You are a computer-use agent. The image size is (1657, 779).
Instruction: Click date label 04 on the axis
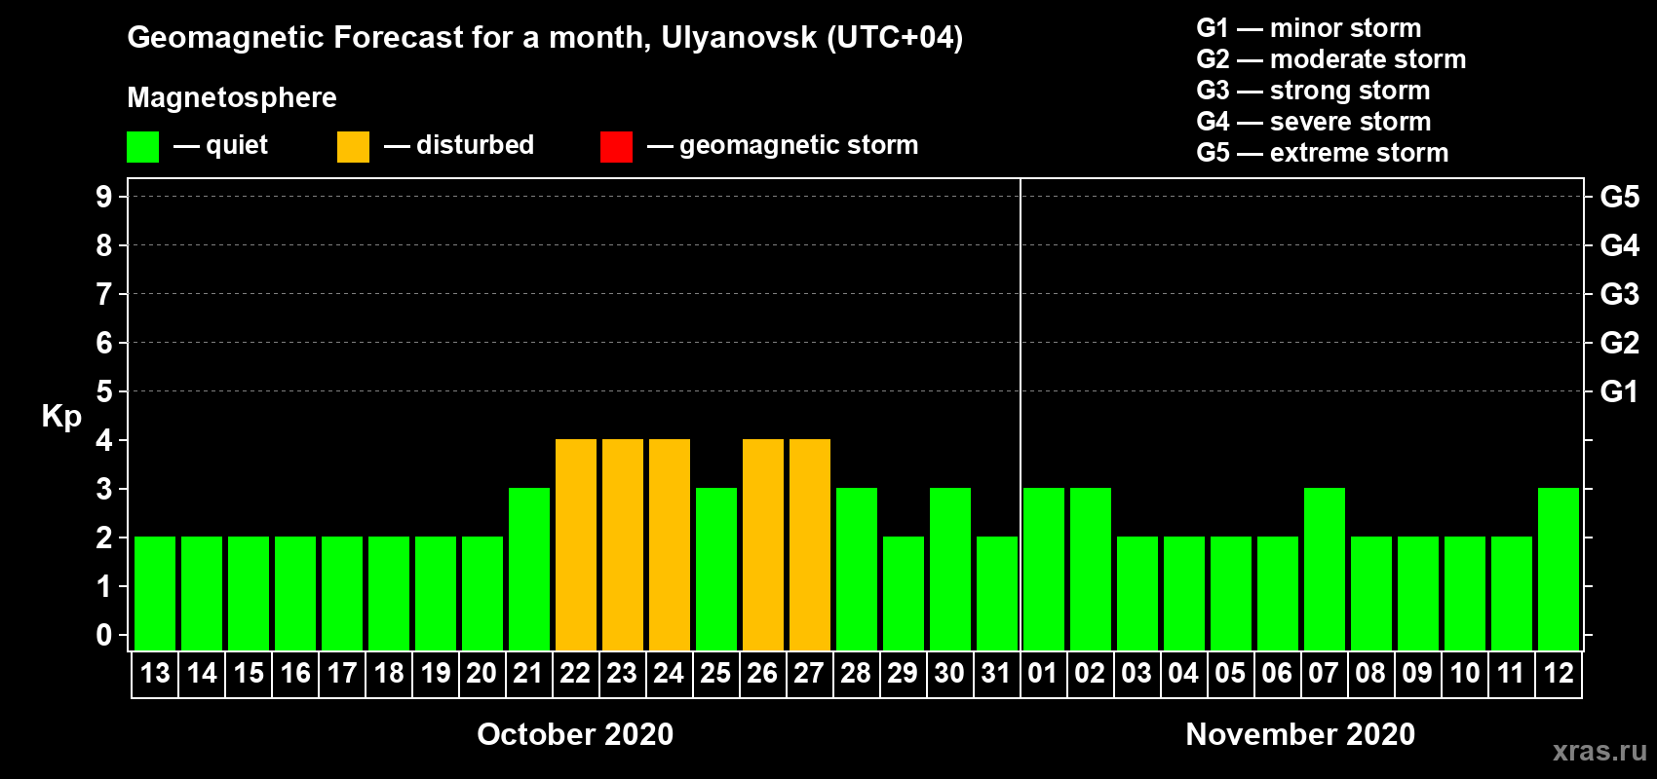[1183, 673]
